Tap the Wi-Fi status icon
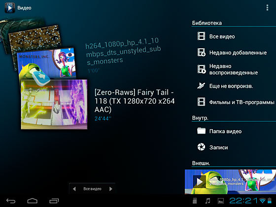The image size is (276, 207). point(262,201)
